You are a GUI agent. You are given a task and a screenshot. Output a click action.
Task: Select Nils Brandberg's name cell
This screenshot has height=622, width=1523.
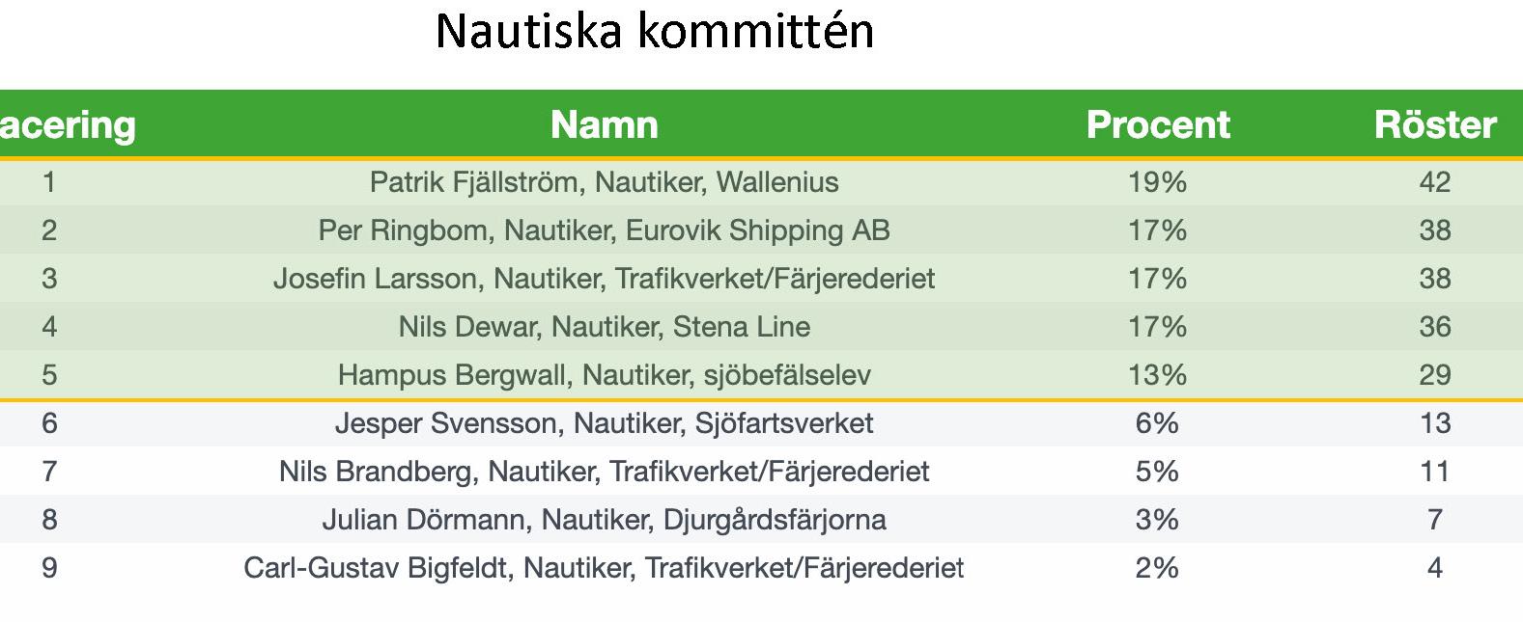click(604, 472)
